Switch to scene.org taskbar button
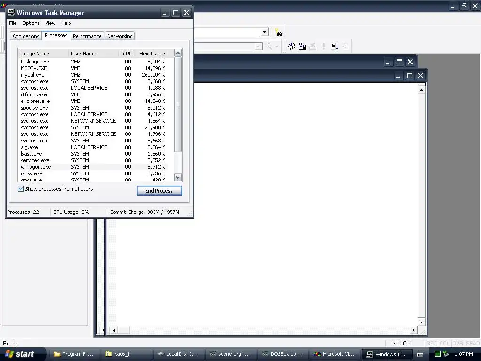The image size is (481, 361). point(230,354)
